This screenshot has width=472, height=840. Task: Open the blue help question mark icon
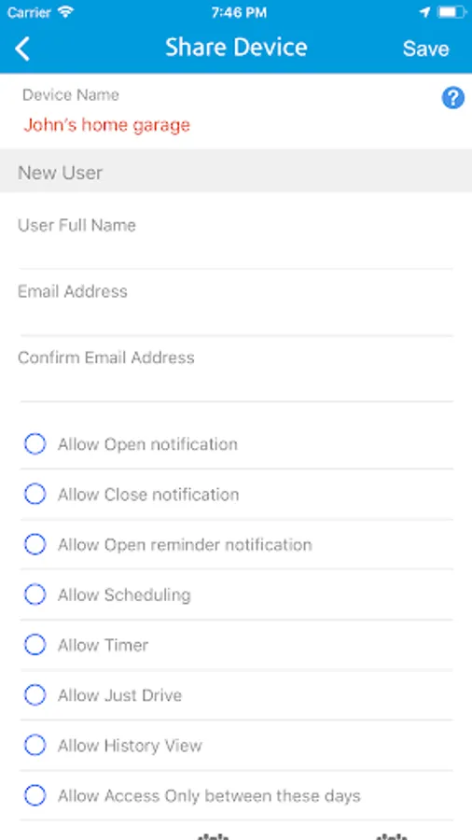[452, 98]
